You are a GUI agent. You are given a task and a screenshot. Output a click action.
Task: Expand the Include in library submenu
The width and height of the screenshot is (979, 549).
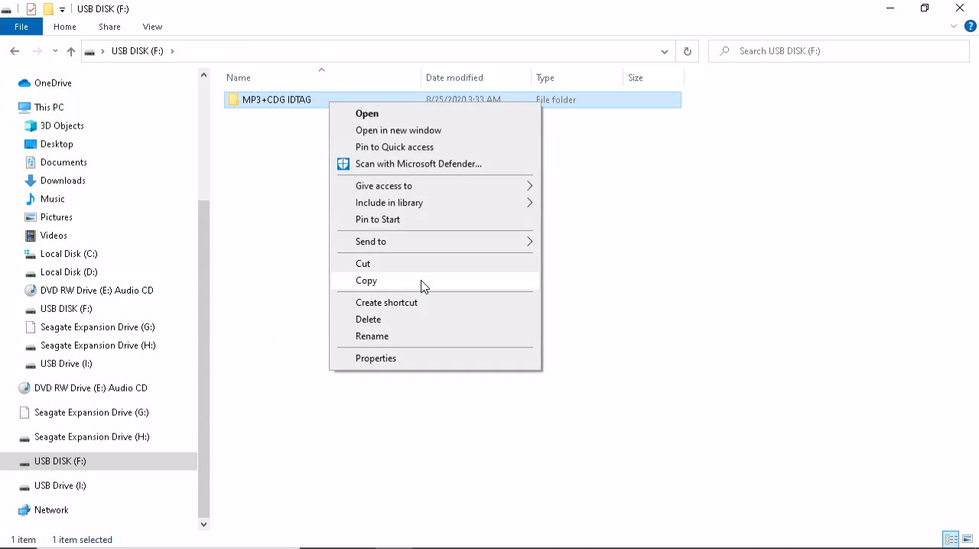coord(529,203)
